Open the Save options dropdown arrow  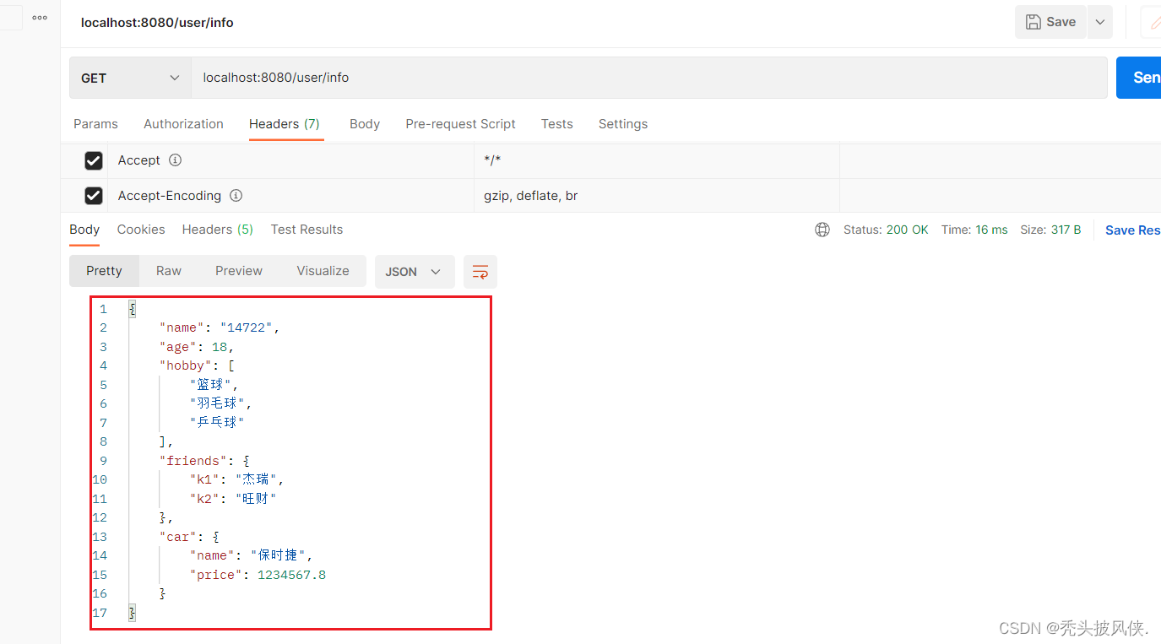[1100, 22]
